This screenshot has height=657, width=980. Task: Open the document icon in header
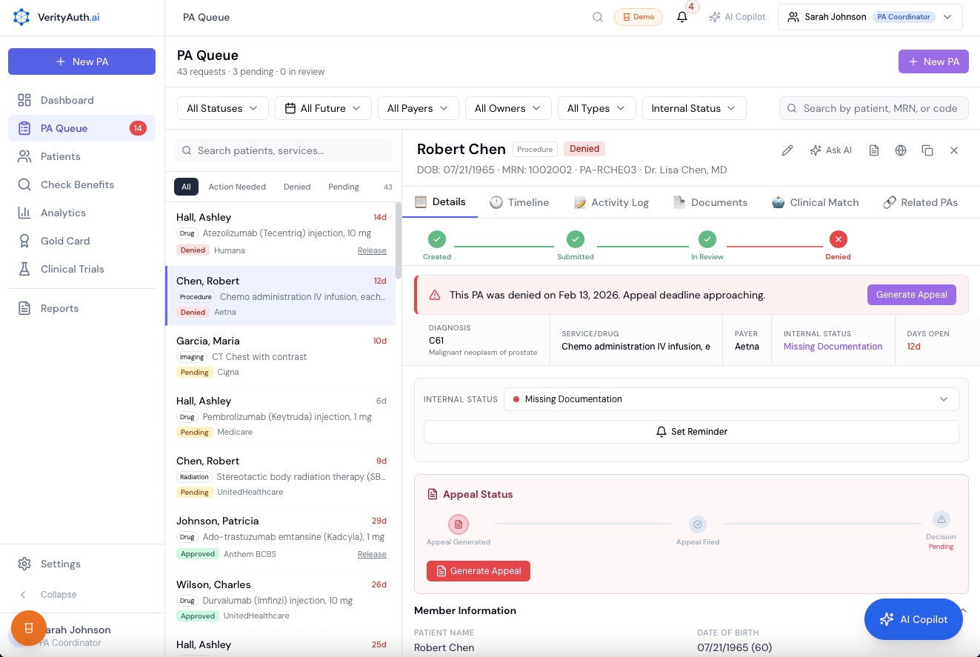click(874, 150)
